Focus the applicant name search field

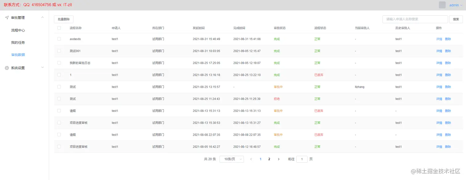tap(415, 19)
